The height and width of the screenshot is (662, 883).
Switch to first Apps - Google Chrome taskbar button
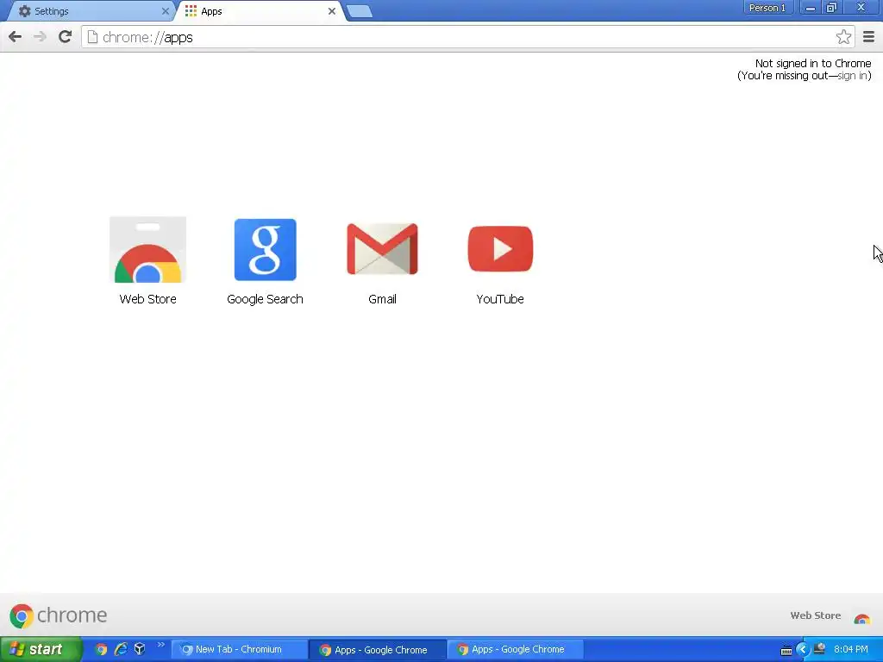(x=377, y=650)
